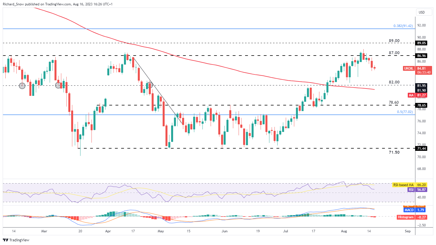Click the Aug label on time axis
Screen dimensions: 436x245
click(344, 231)
